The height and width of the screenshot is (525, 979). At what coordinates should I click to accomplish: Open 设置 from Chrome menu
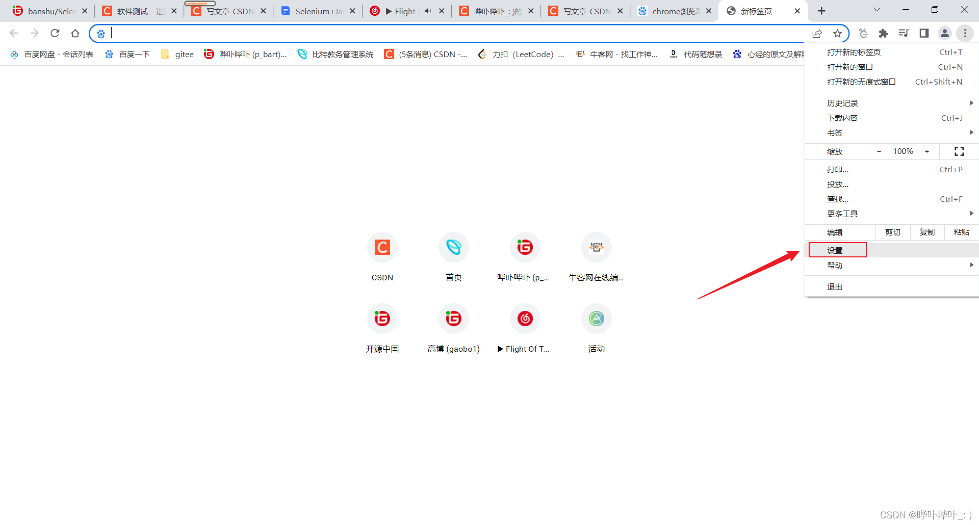tap(891, 250)
